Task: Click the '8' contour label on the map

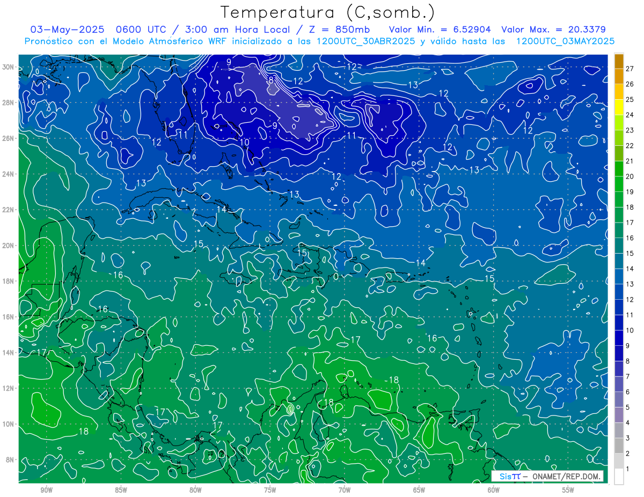Action: [x=272, y=80]
